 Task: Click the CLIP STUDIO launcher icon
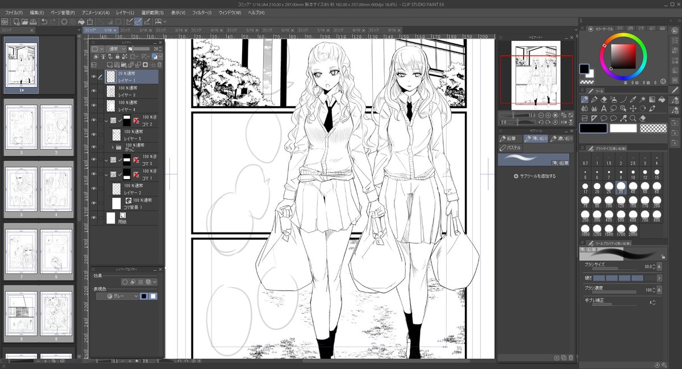click(x=5, y=22)
